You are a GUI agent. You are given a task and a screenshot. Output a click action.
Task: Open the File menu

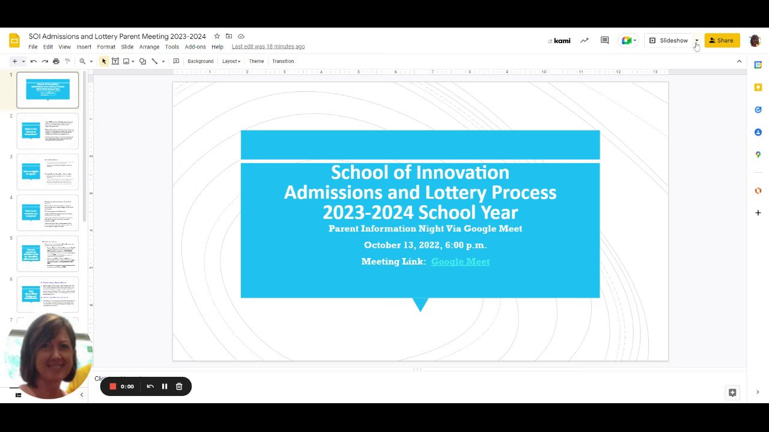(33, 47)
